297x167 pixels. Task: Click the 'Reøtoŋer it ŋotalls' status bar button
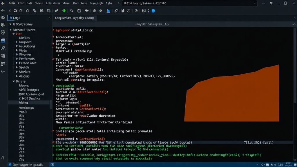pyautogui.click(x=26, y=165)
